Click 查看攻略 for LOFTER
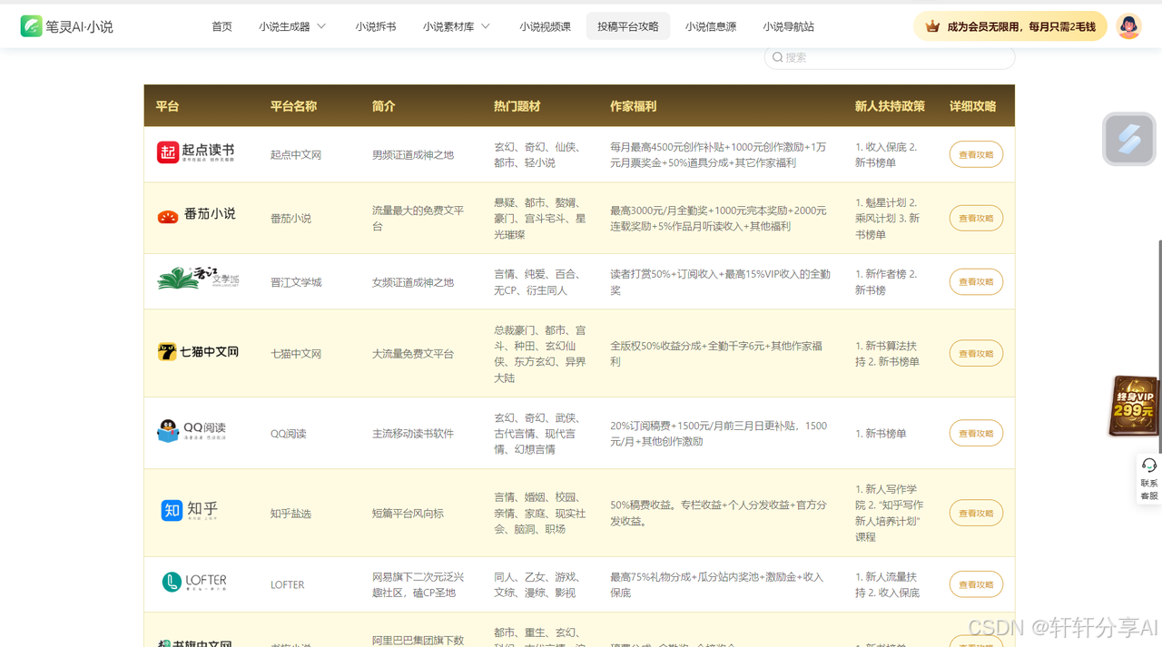The image size is (1162, 647). 976,584
